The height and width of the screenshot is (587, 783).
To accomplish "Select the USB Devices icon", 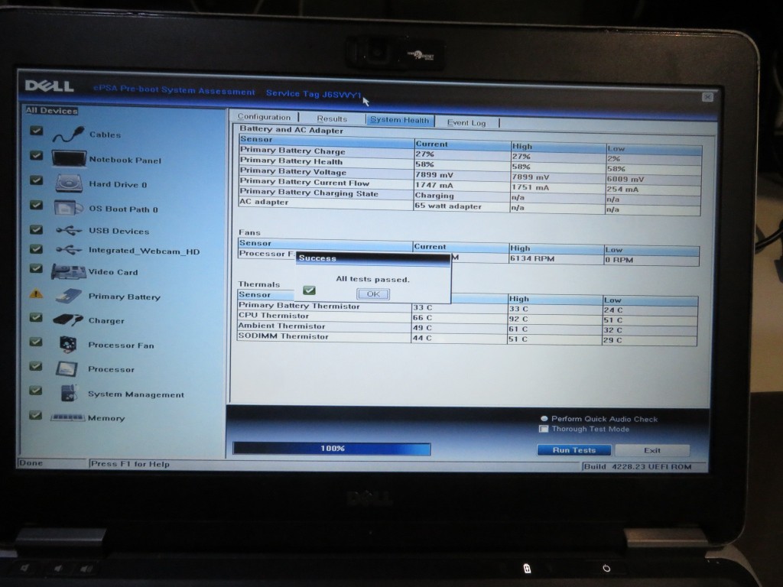I will [69, 230].
